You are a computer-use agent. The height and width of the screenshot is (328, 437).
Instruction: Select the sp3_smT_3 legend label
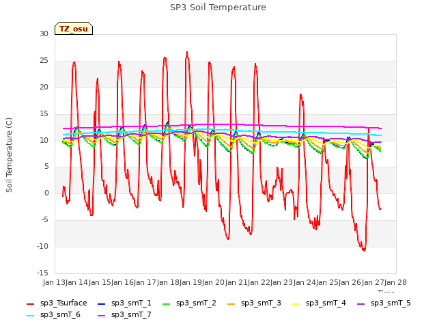[261, 303]
